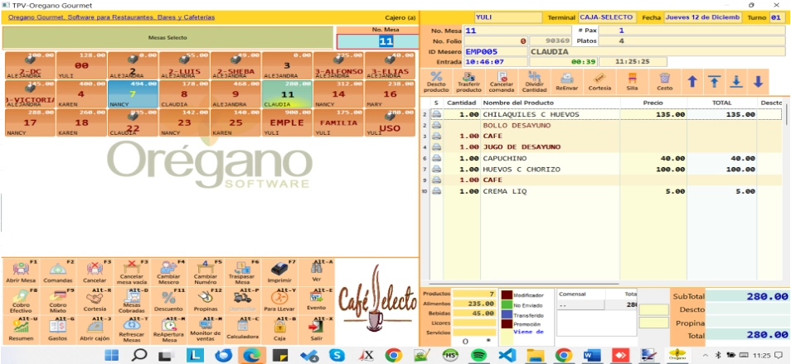Select table 7 tile of NANCY
The width and height of the screenshot is (791, 364).
(133, 94)
